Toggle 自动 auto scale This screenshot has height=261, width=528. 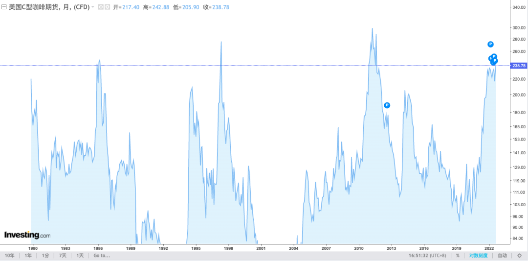pos(502,255)
